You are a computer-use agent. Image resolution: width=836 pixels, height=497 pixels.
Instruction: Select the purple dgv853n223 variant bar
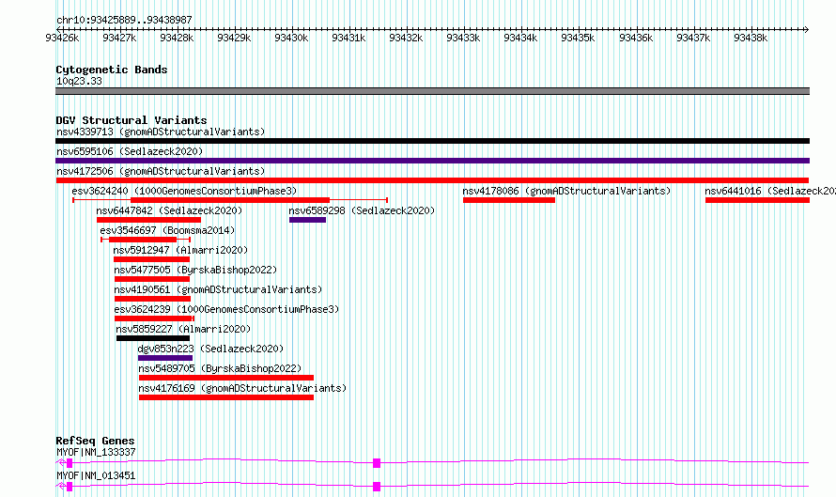point(165,358)
